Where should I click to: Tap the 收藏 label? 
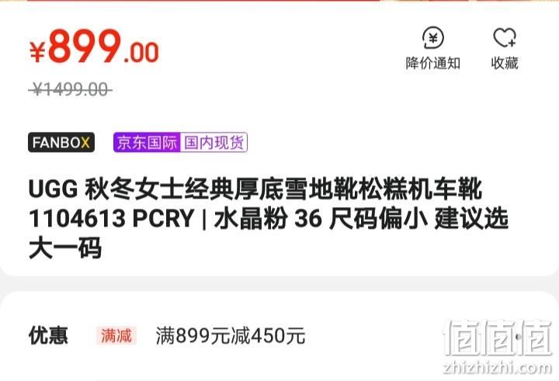[505, 63]
